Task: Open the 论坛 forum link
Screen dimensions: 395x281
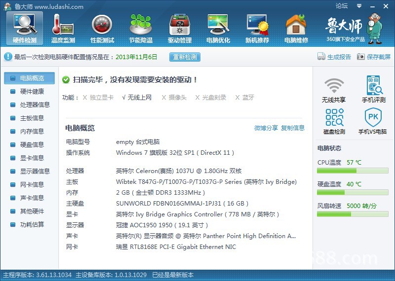Action: (x=342, y=6)
